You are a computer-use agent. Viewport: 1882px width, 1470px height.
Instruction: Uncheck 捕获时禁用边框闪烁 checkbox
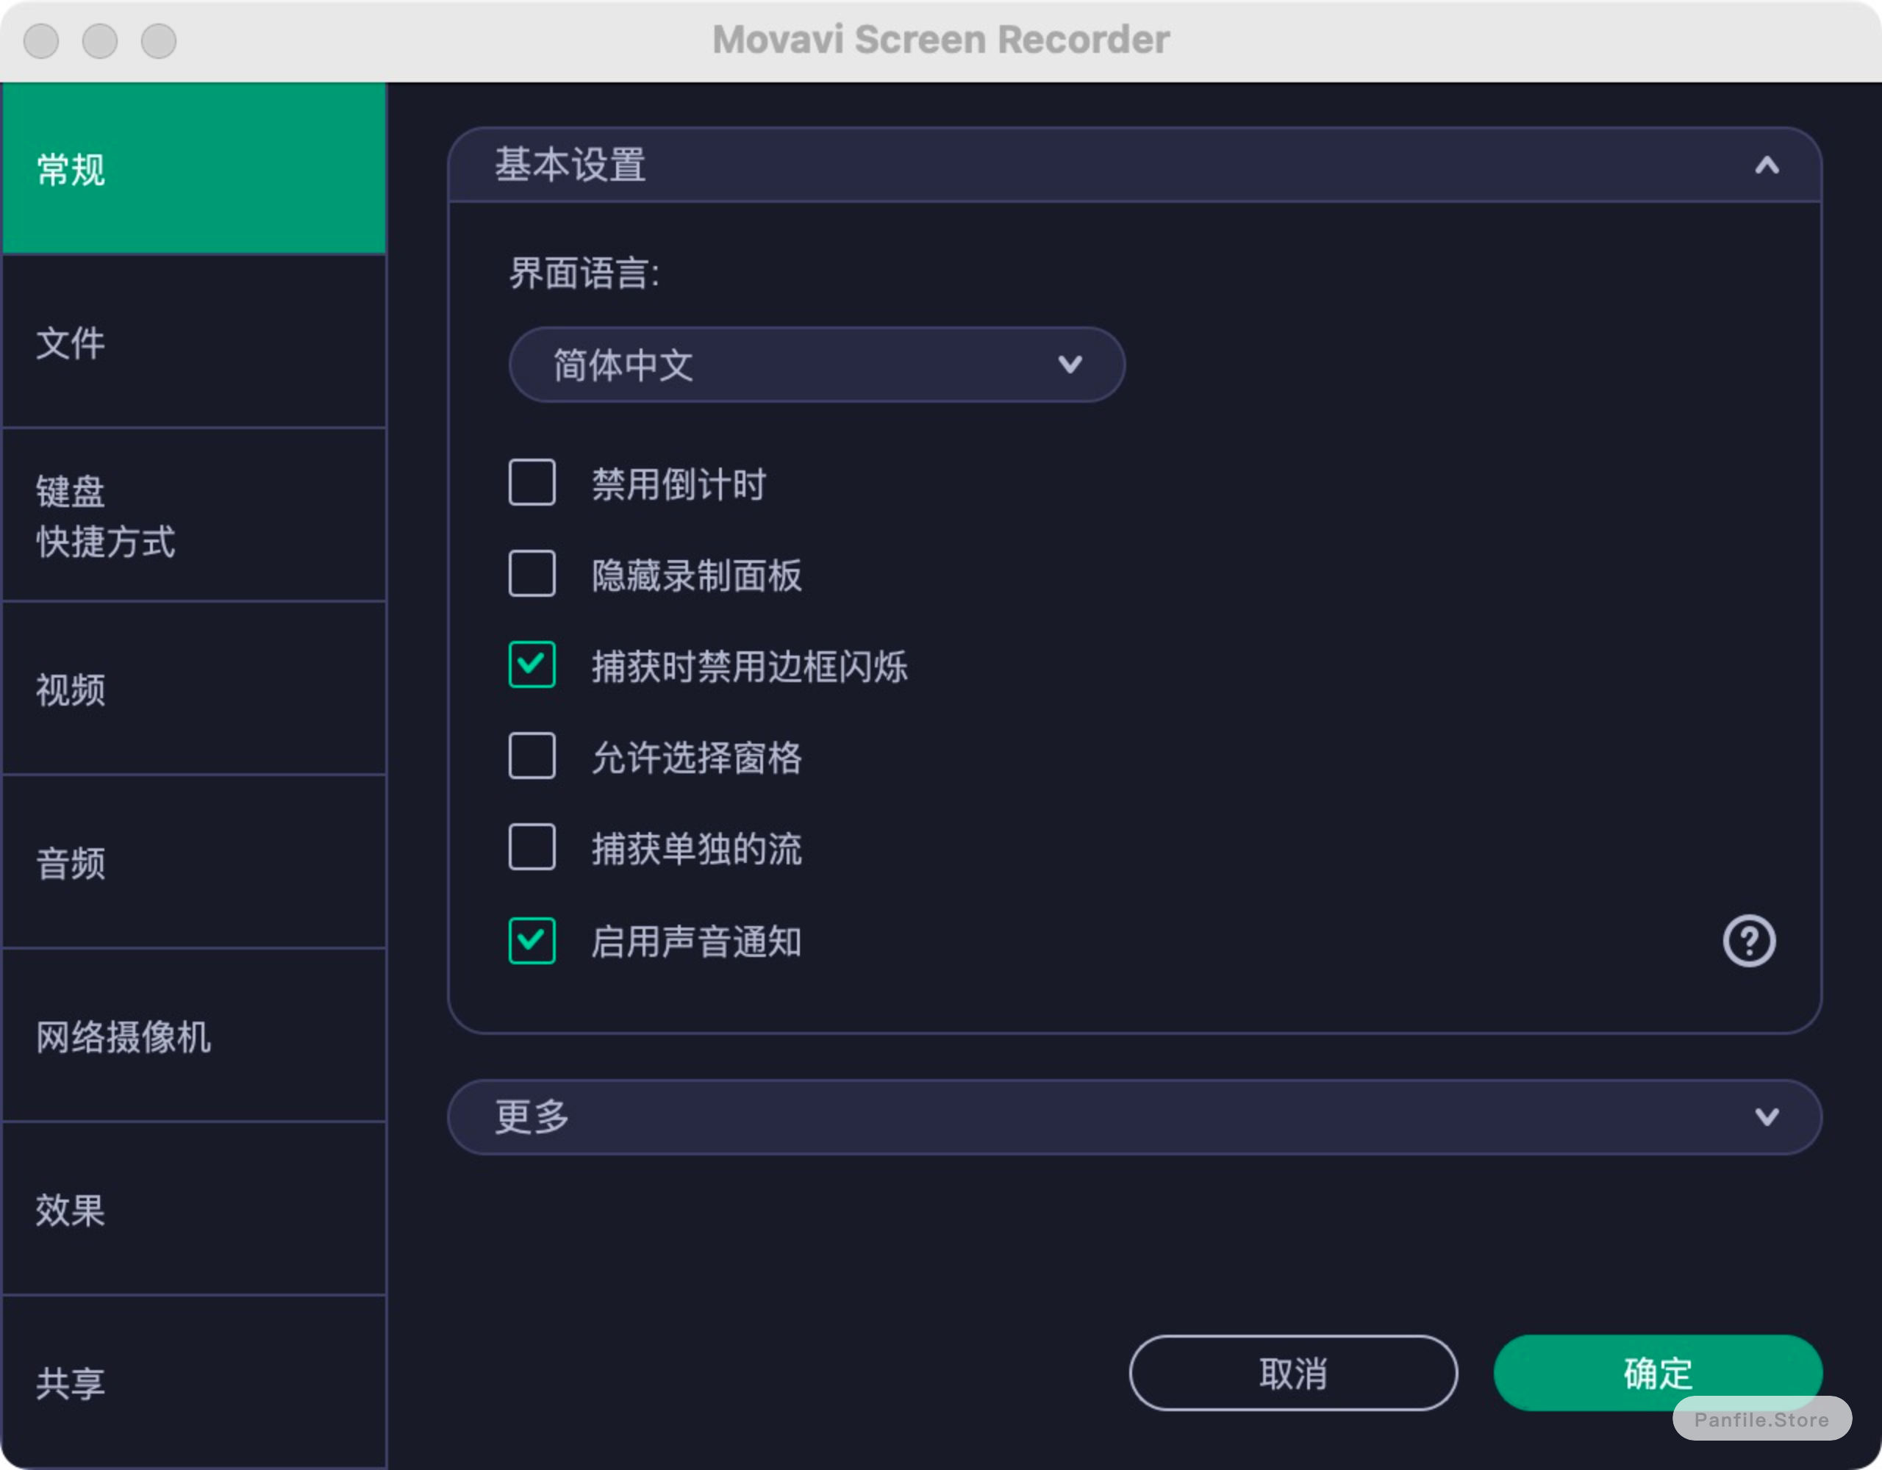click(532, 665)
